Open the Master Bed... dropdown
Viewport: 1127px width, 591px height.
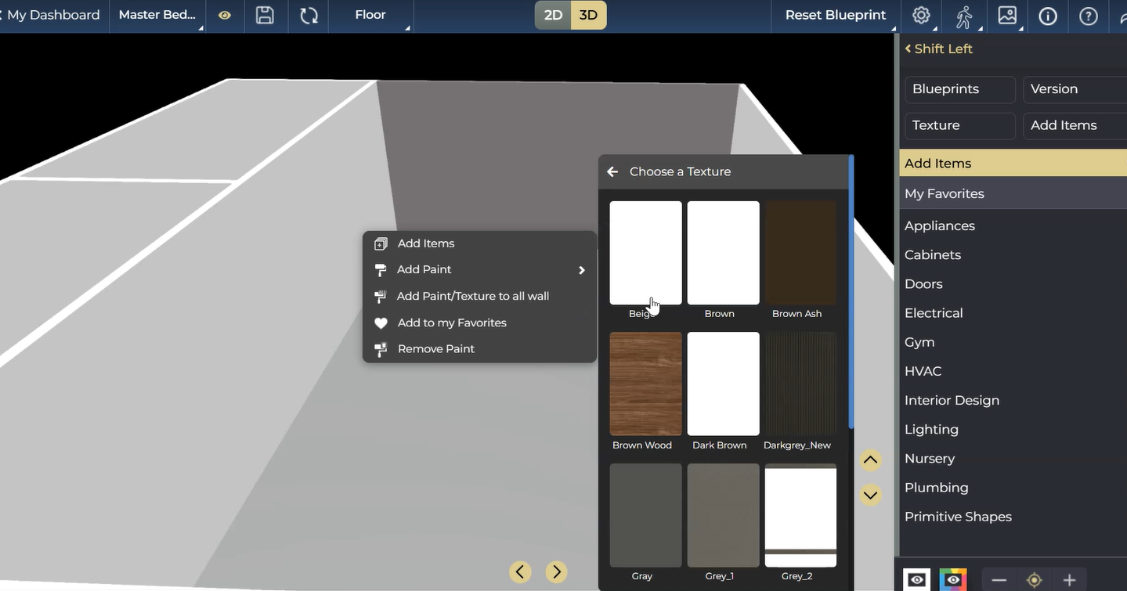[x=157, y=15]
